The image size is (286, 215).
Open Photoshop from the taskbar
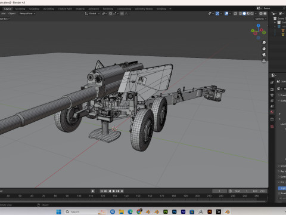[175, 212]
